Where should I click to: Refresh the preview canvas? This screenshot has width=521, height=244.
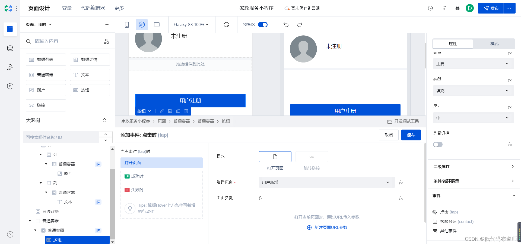pyautogui.click(x=226, y=25)
